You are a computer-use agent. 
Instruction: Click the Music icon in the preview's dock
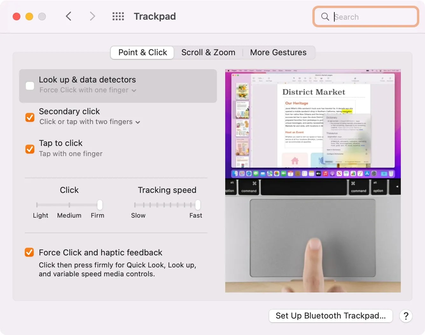tap(325, 174)
